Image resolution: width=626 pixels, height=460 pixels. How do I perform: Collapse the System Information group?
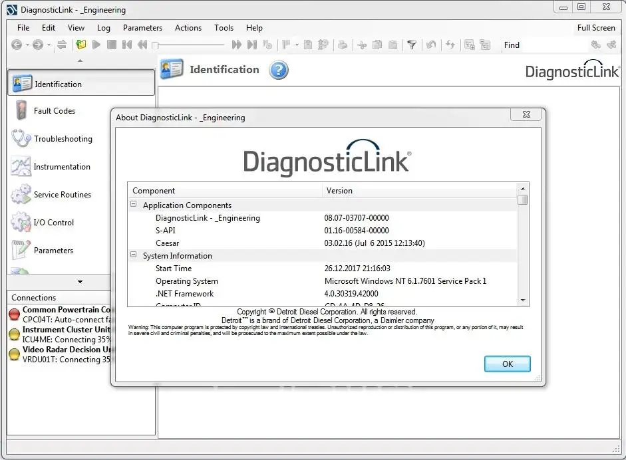pos(134,255)
